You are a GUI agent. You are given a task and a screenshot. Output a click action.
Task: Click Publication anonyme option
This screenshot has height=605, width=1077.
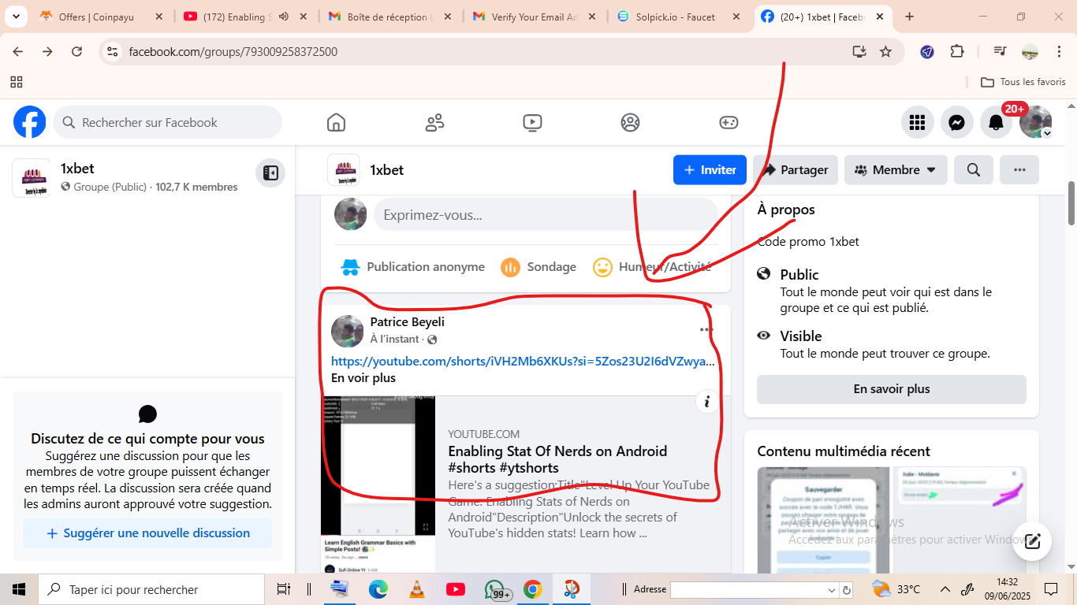point(412,267)
